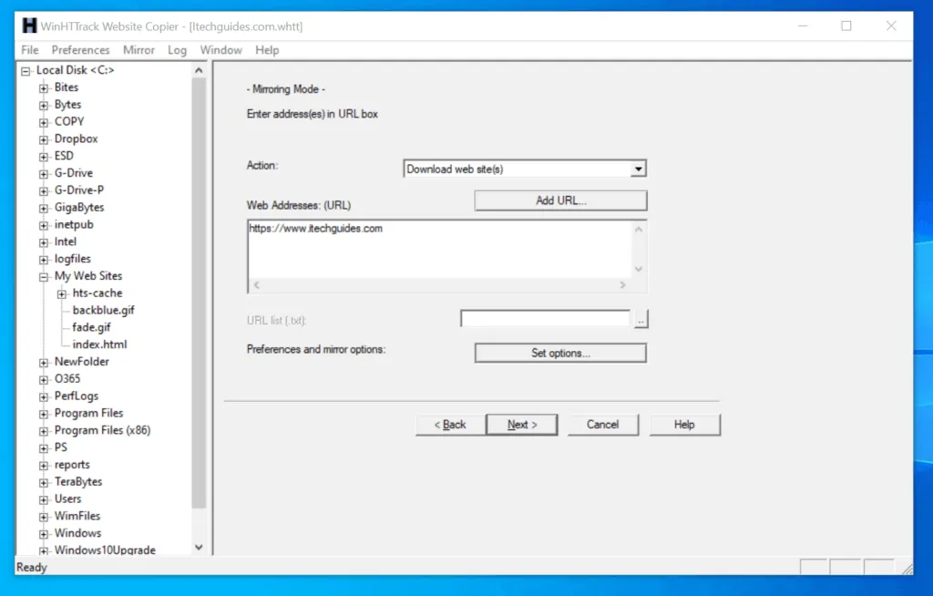Viewport: 933px width, 596px height.
Task: Expand the Program Files (x86) folder
Action: 44,431
